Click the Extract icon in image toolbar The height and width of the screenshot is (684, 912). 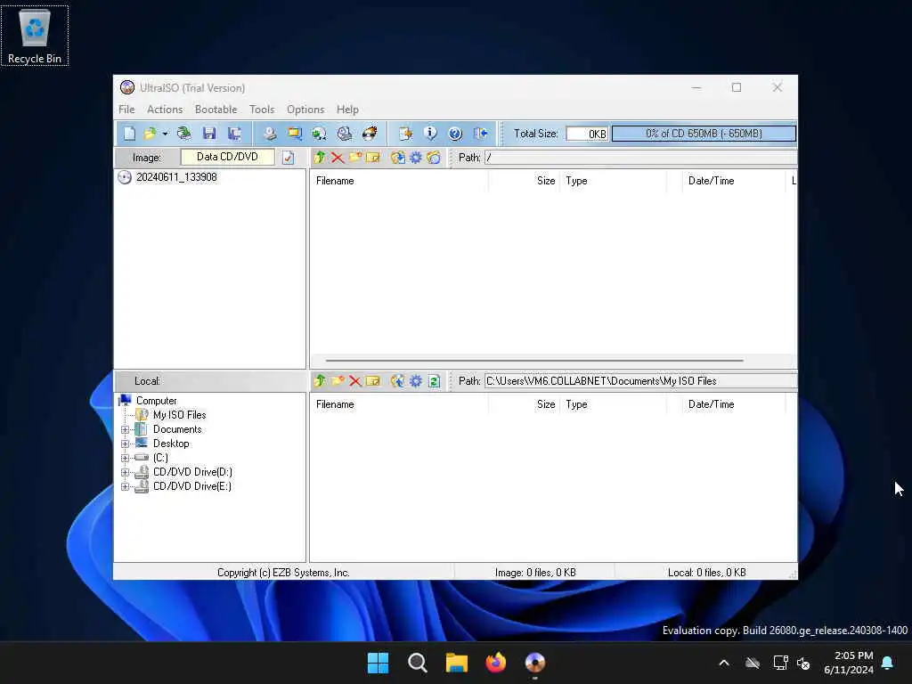[398, 158]
